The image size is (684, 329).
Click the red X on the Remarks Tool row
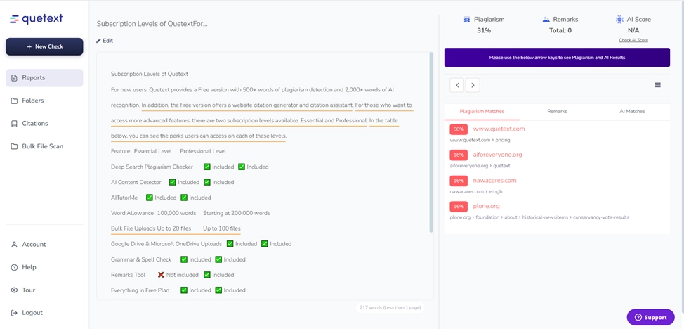(x=161, y=275)
